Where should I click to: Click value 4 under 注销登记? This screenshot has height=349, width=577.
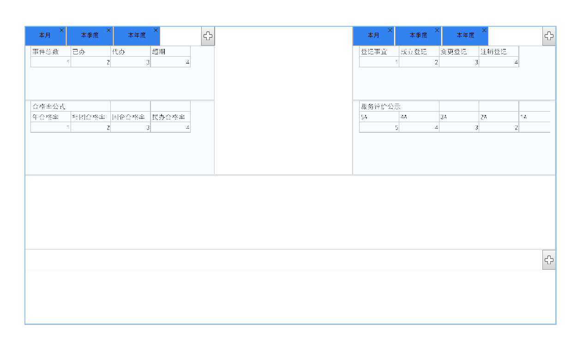click(499, 62)
